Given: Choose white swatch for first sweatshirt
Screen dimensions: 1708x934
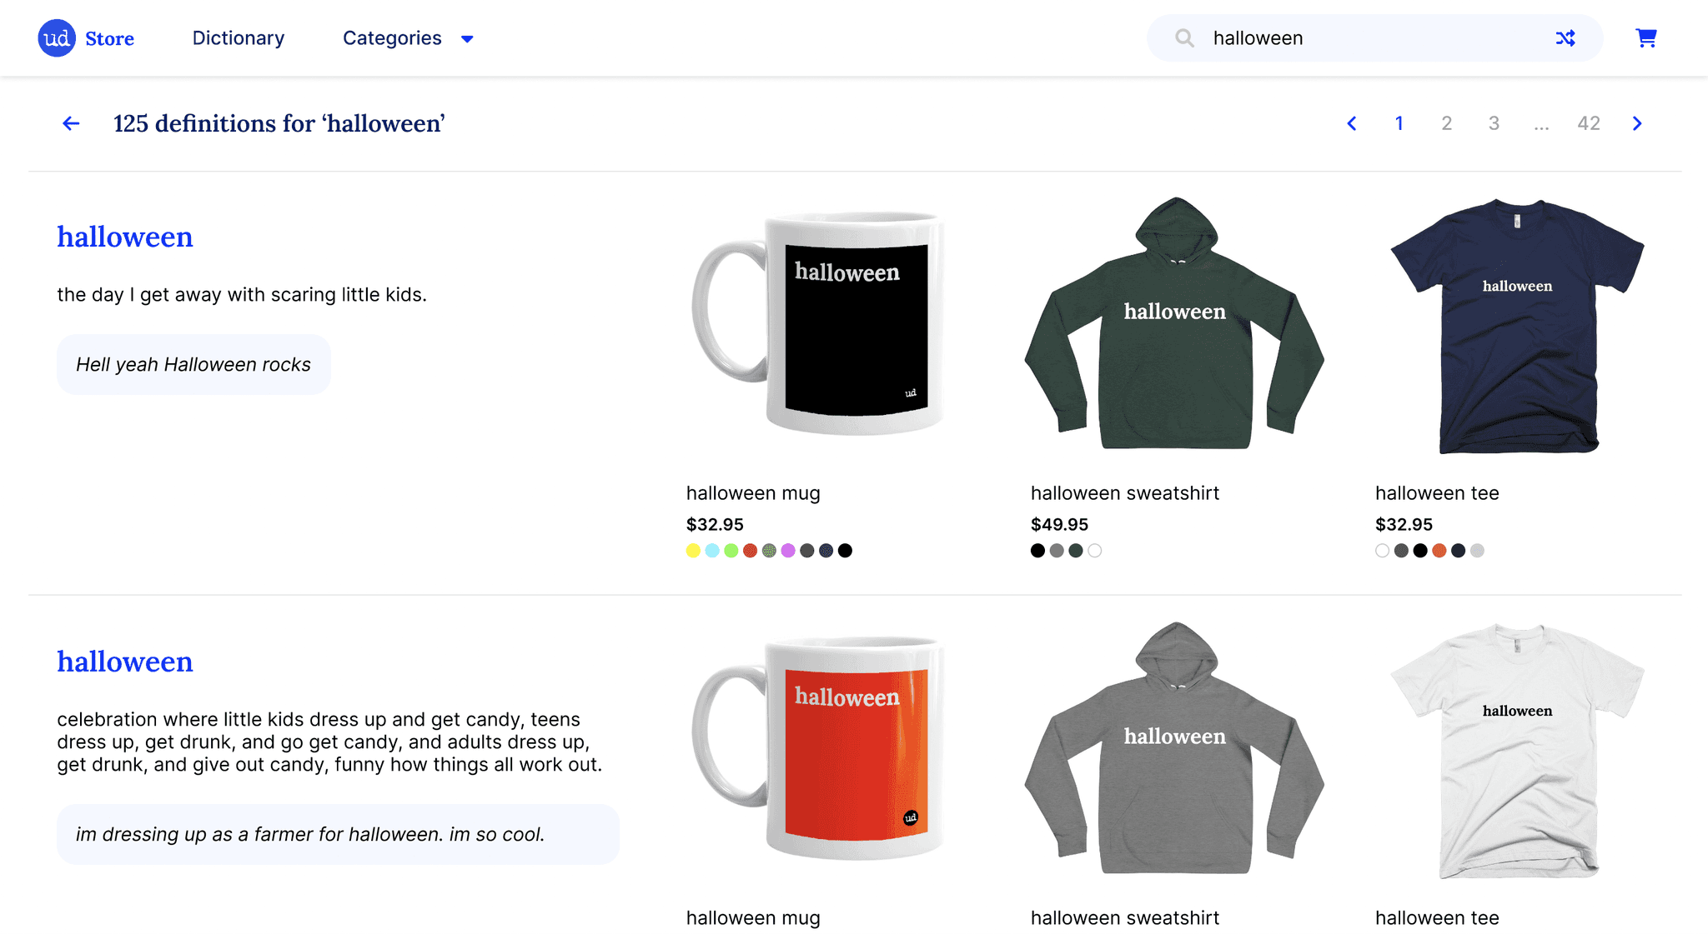Looking at the screenshot, I should point(1095,551).
